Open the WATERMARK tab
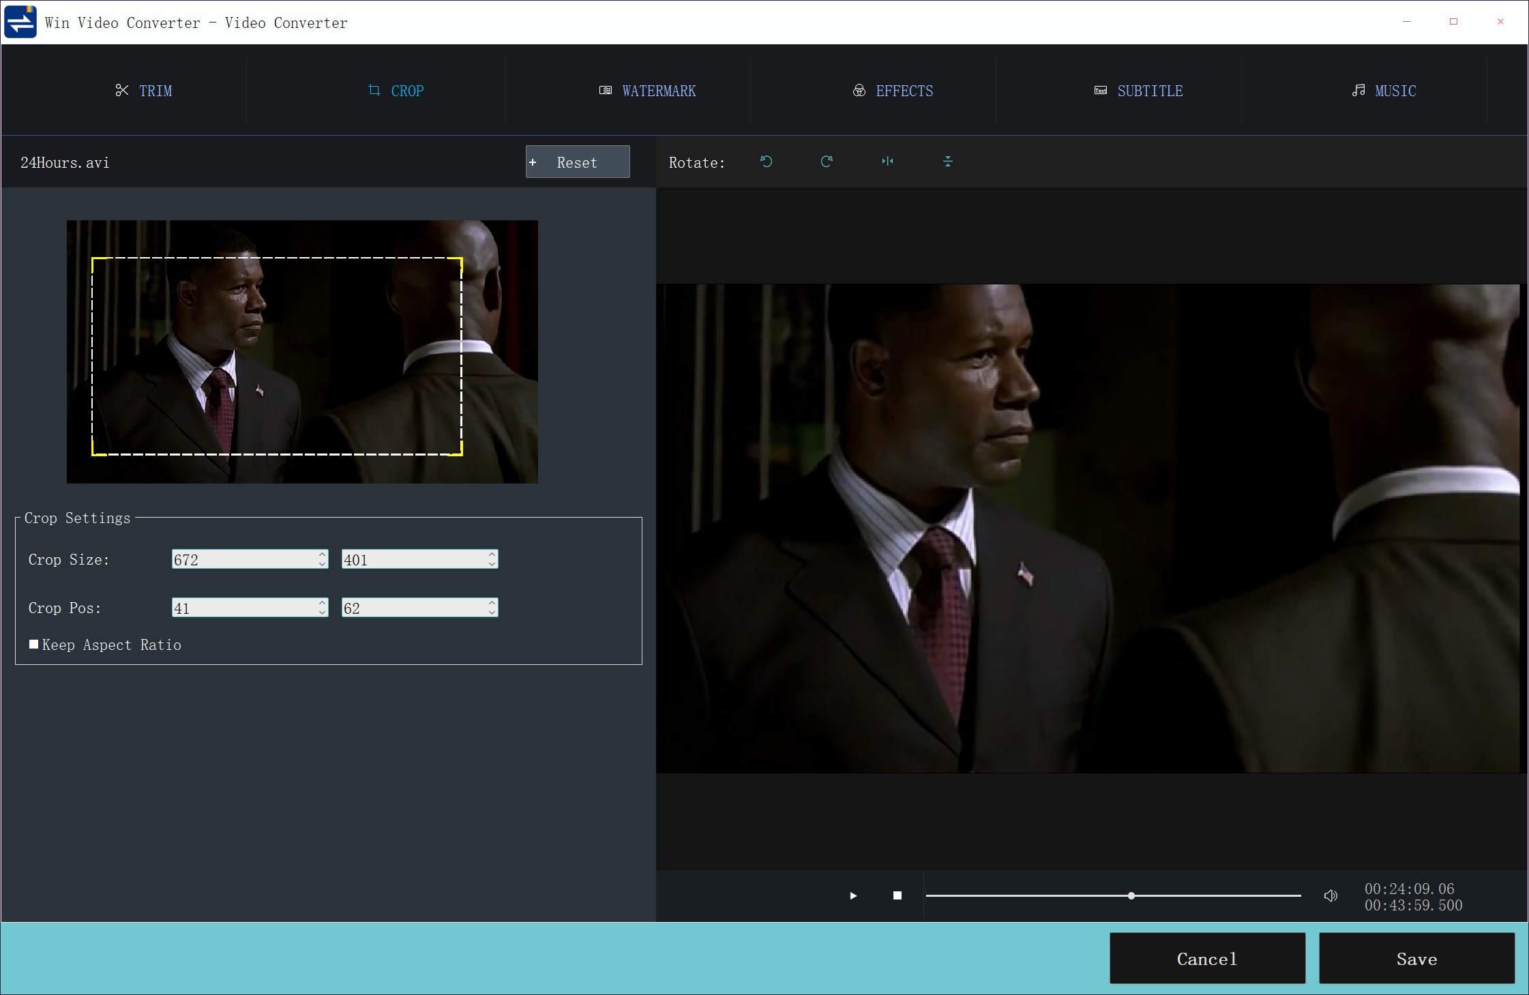 (647, 90)
